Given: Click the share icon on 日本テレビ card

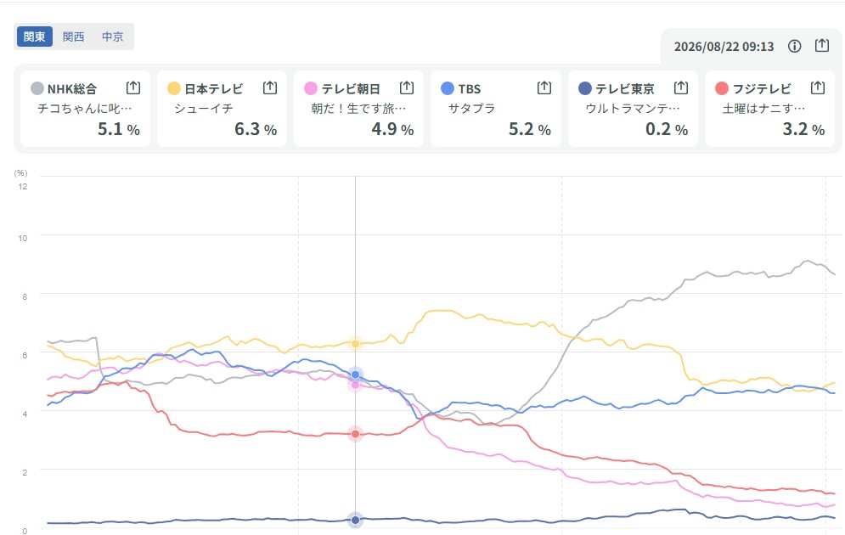Looking at the screenshot, I should 270,87.
